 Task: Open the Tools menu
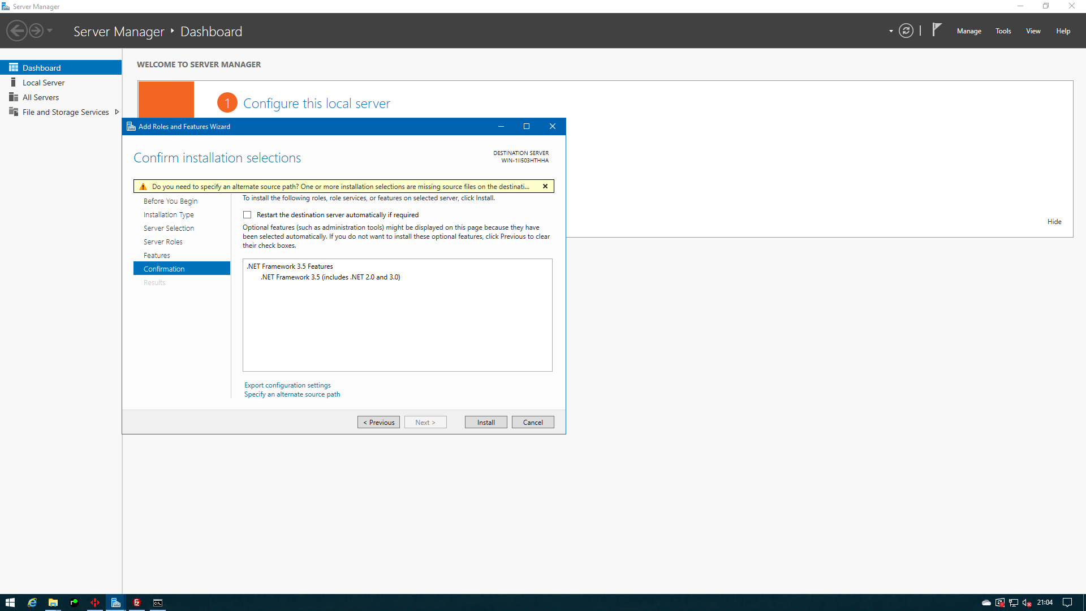[x=1003, y=31]
